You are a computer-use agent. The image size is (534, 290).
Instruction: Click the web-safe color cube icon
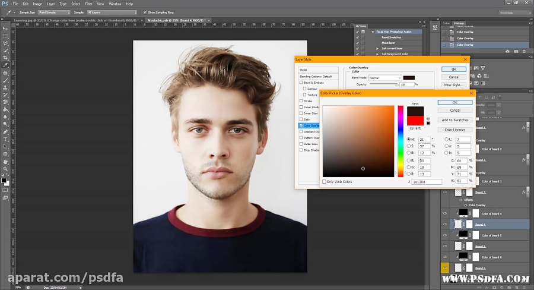(428, 119)
